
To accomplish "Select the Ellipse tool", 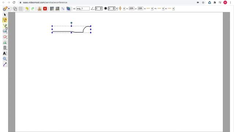I will click(5, 37).
